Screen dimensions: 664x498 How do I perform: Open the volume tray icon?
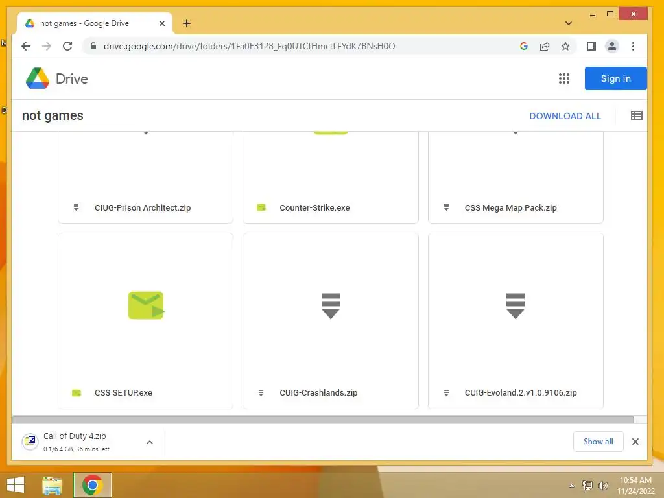pos(602,485)
